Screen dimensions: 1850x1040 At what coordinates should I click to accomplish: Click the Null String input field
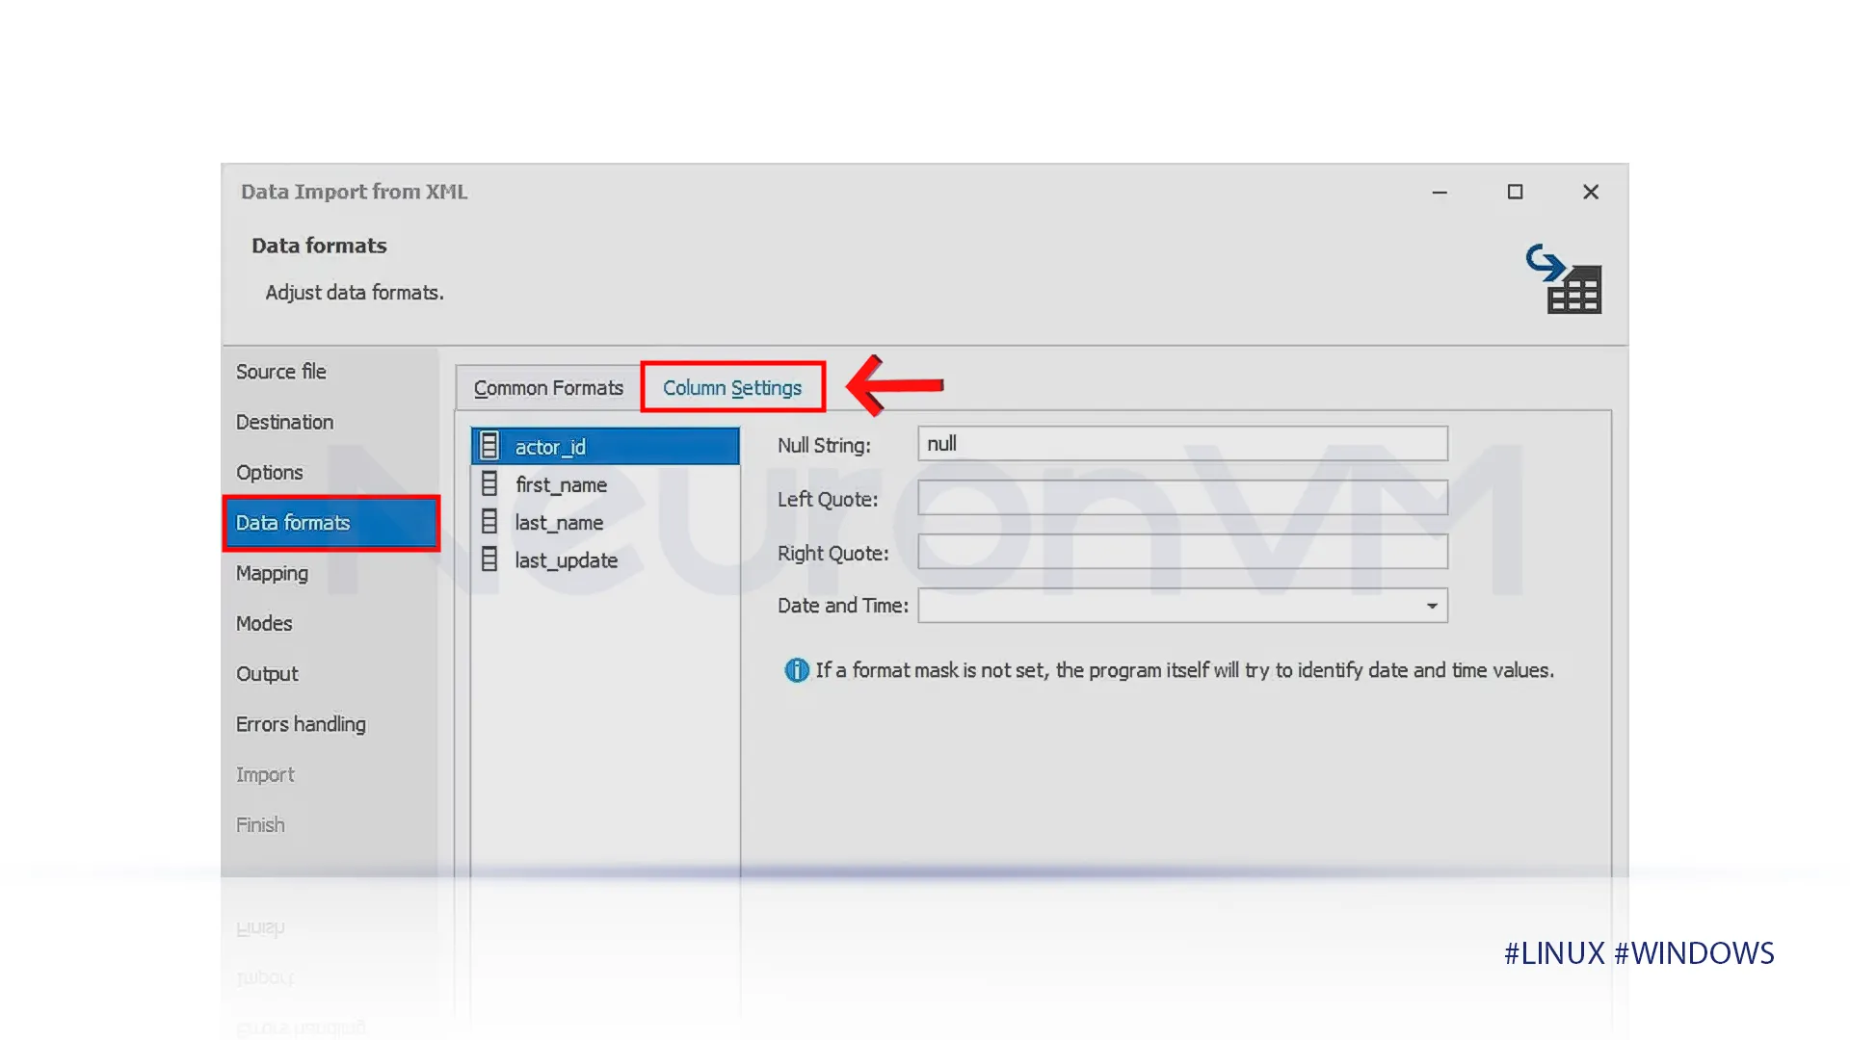click(x=1181, y=443)
